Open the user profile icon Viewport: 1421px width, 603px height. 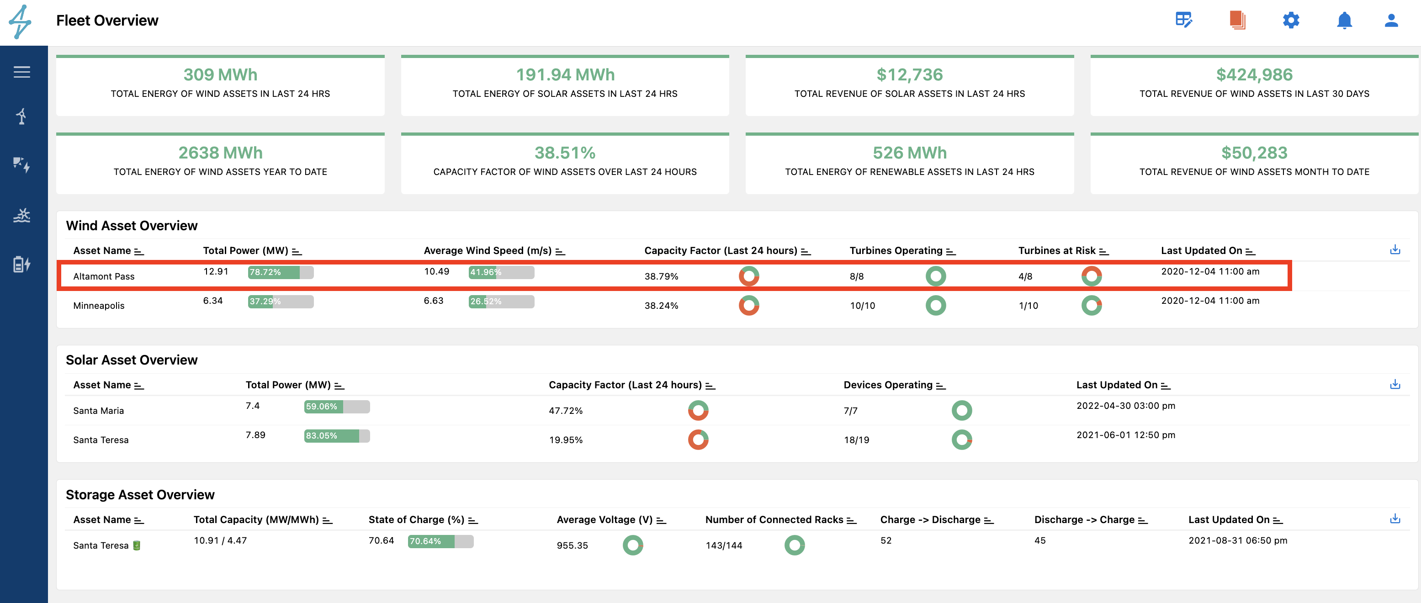tap(1391, 21)
